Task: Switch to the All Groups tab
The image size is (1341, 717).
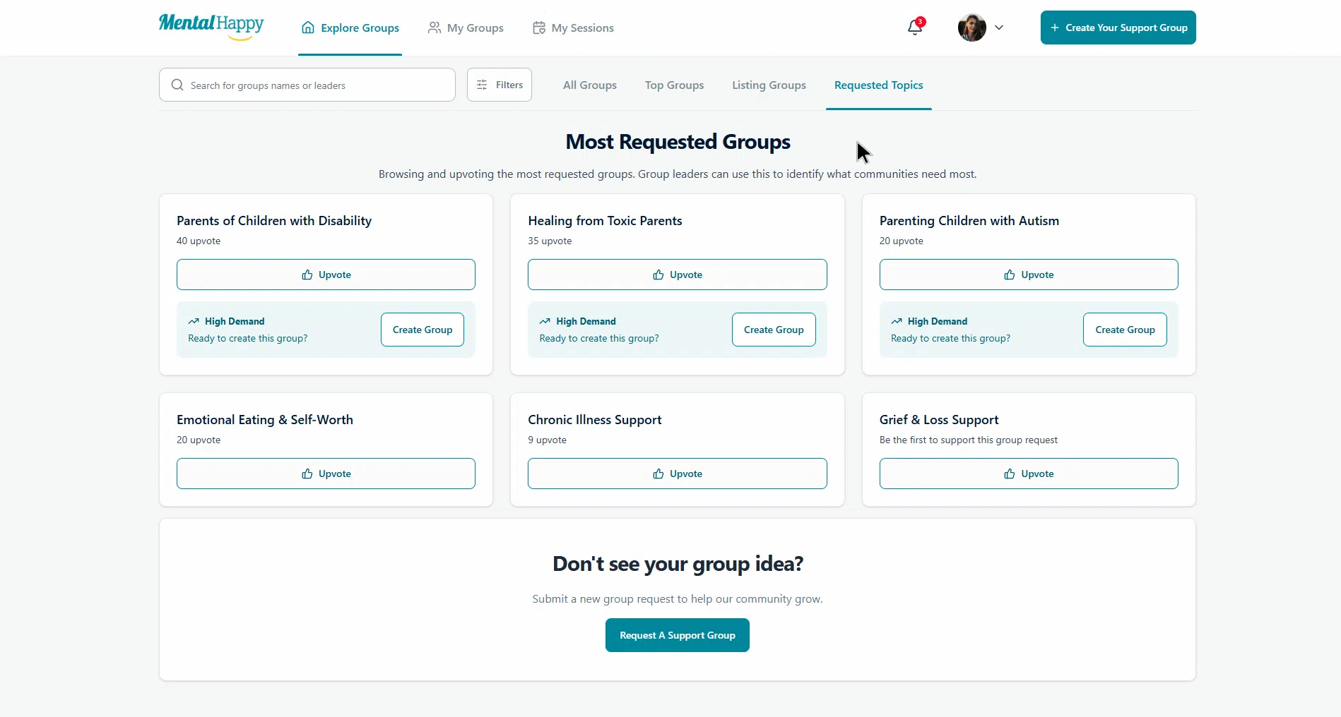Action: pos(590,85)
